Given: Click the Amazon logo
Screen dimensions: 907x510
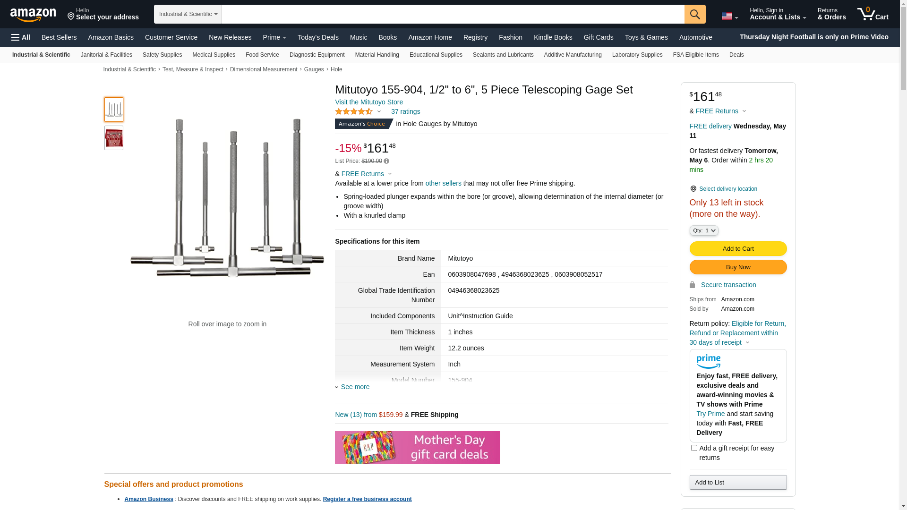Looking at the screenshot, I should 33,15.
